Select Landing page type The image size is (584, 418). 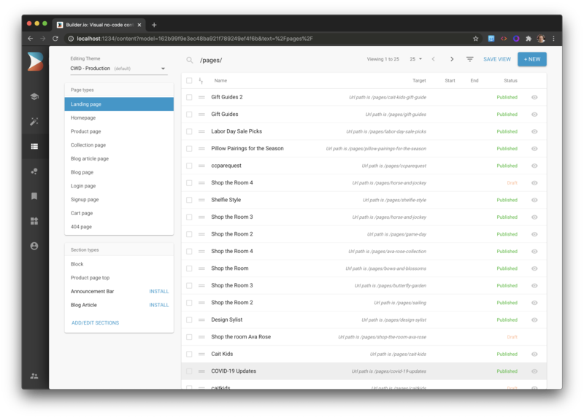click(119, 104)
